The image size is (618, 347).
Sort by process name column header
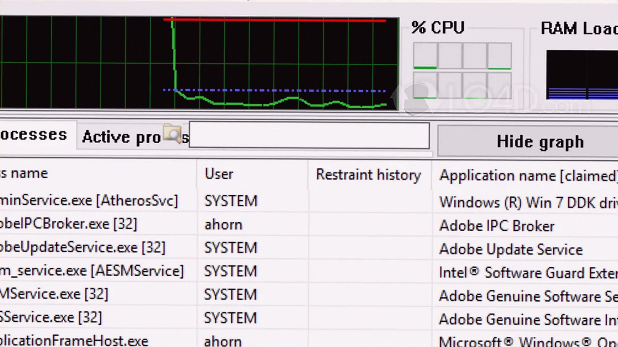click(x=98, y=173)
